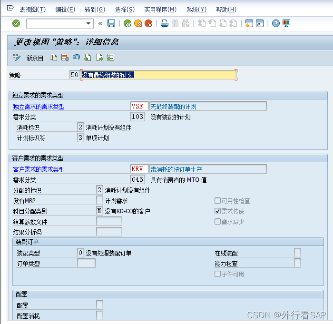Click the create shortcut icon

(x=260, y=23)
